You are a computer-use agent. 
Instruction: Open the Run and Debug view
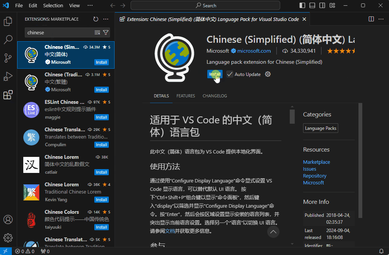(x=8, y=76)
